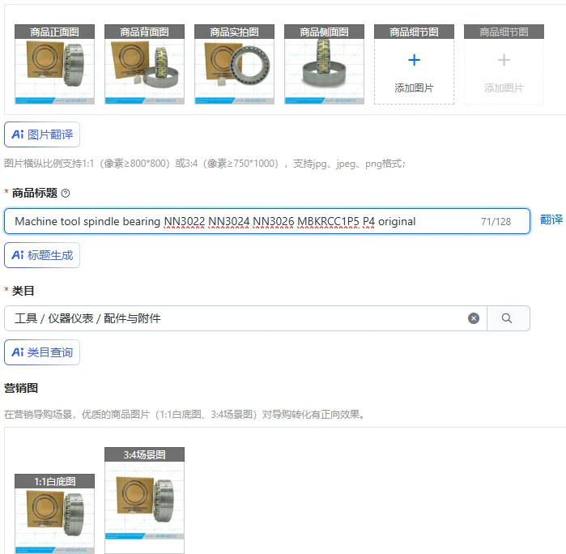Clear the category field with the X icon
566x554 pixels.
coord(474,318)
